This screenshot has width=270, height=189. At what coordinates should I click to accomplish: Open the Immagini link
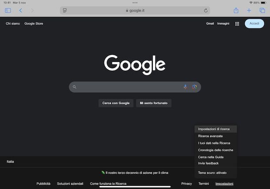(223, 24)
